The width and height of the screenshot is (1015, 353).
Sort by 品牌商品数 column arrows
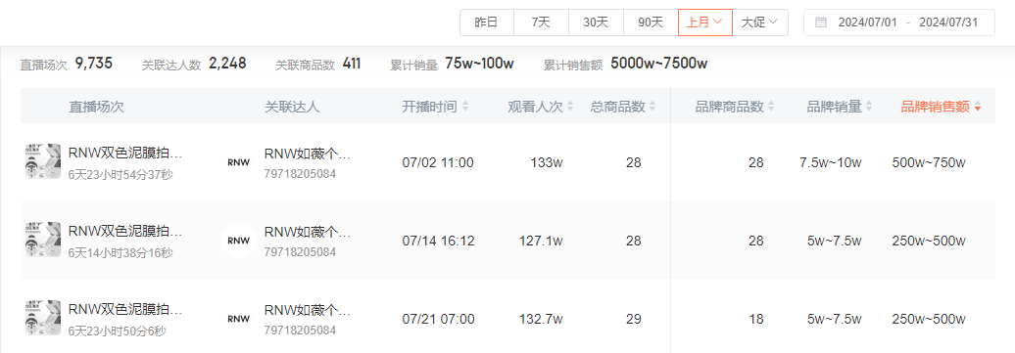(x=771, y=107)
